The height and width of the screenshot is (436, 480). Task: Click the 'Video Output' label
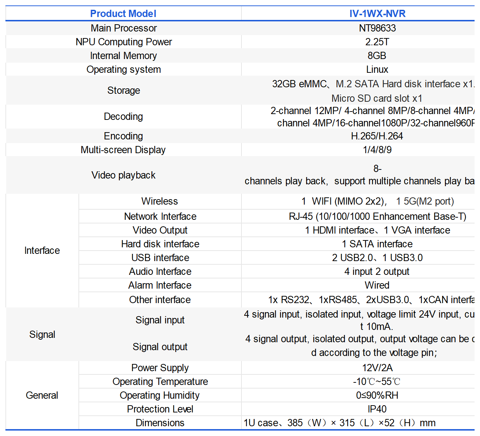160,230
